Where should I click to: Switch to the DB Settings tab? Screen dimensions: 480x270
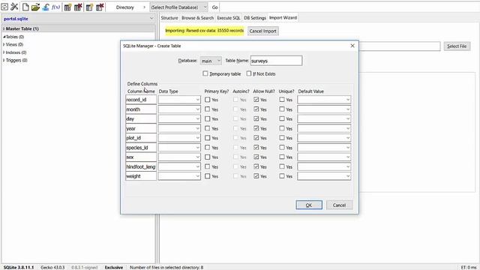click(x=255, y=18)
